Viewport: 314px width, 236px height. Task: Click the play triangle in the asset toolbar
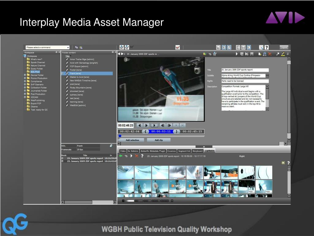(x=237, y=54)
